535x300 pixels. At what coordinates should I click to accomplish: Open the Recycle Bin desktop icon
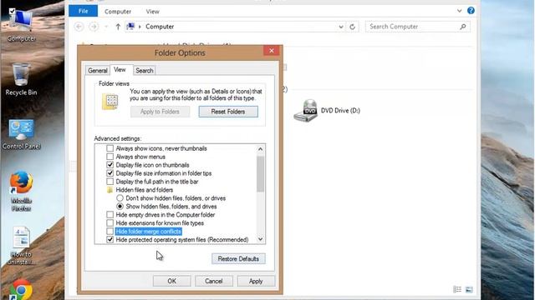21,79
